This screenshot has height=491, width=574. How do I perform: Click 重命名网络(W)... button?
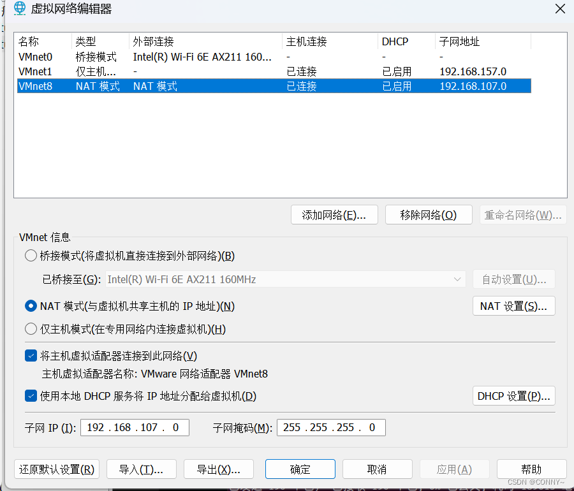click(523, 215)
